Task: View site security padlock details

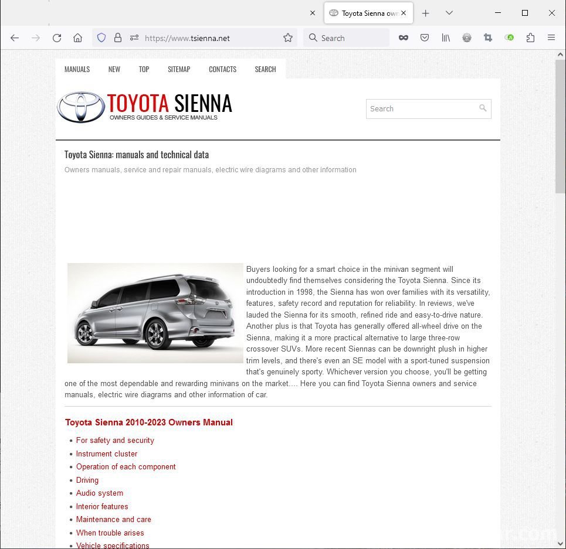Action: 118,37
